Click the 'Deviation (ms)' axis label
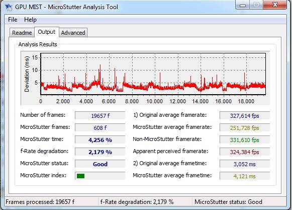Screen dimensions: 292x210 [x=27, y=74]
